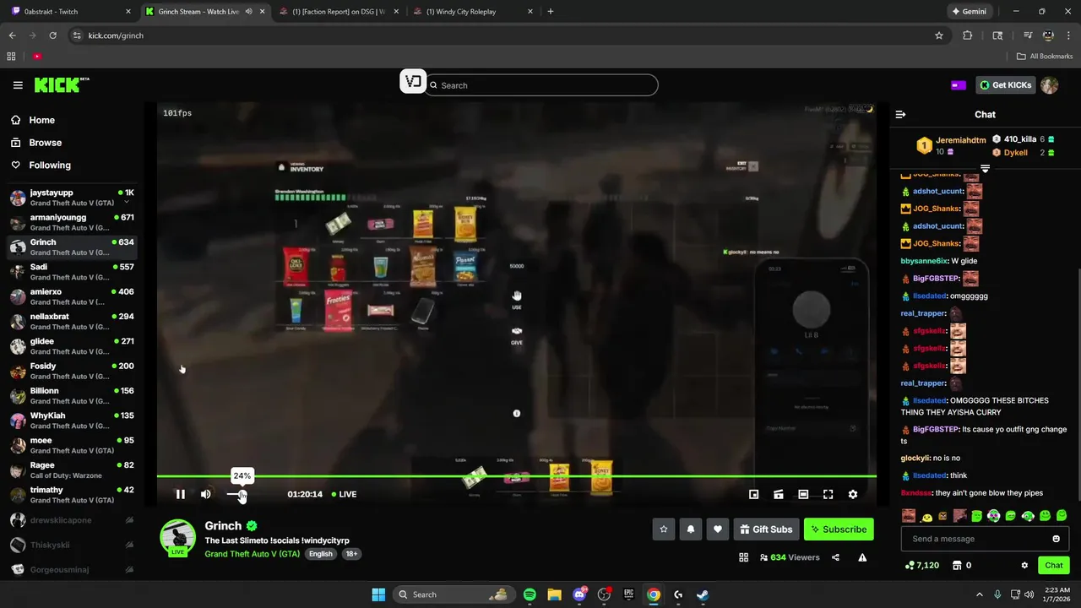Subscribe to Grinch's channel
This screenshot has width=1081, height=608.
839,529
